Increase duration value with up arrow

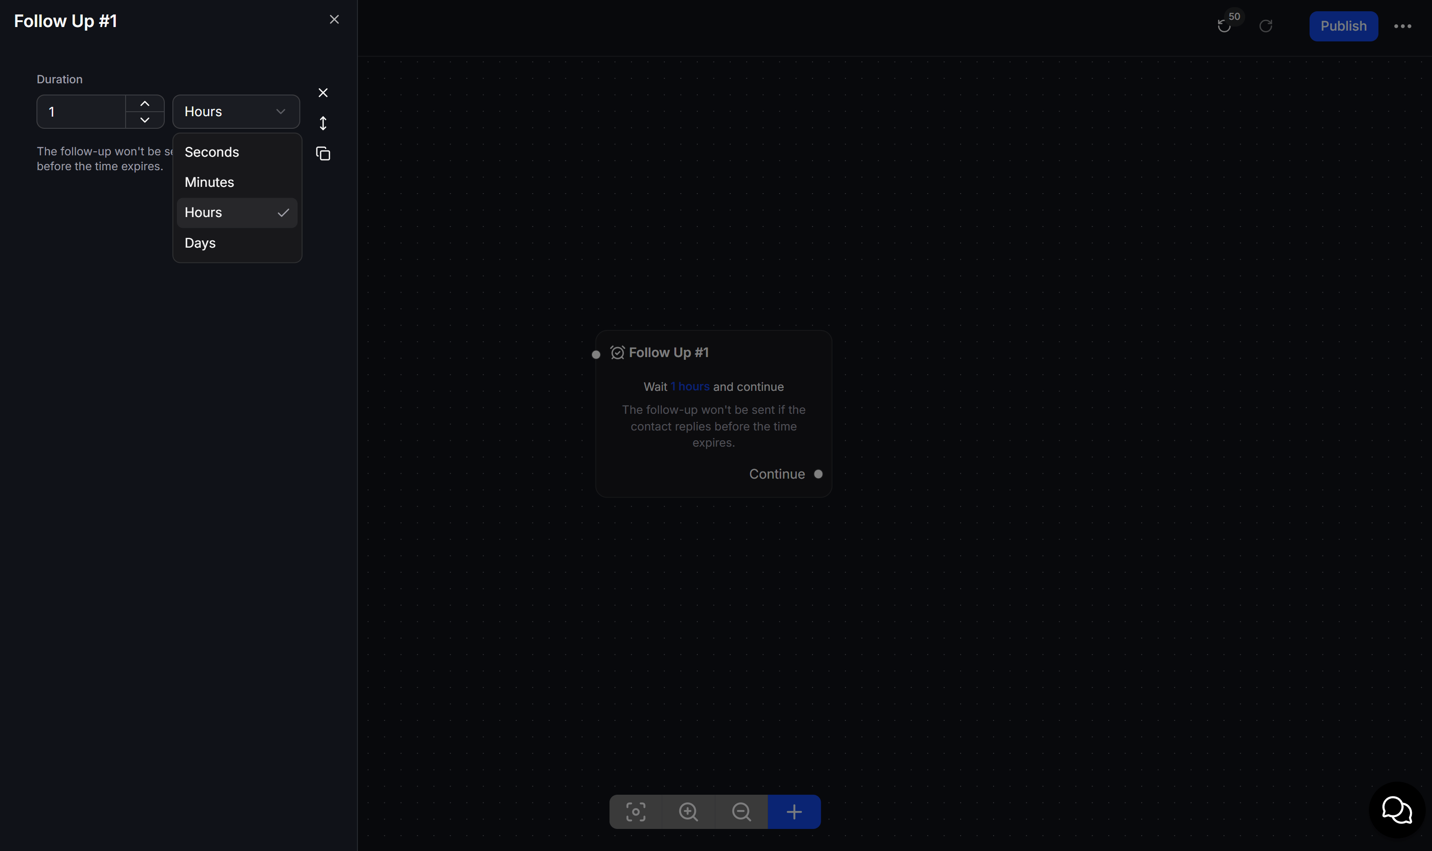click(x=145, y=104)
